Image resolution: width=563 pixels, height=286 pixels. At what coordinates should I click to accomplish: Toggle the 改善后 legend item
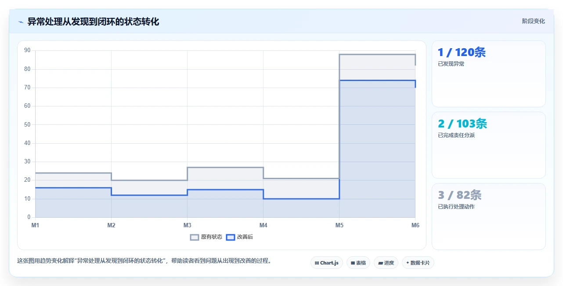pos(239,237)
